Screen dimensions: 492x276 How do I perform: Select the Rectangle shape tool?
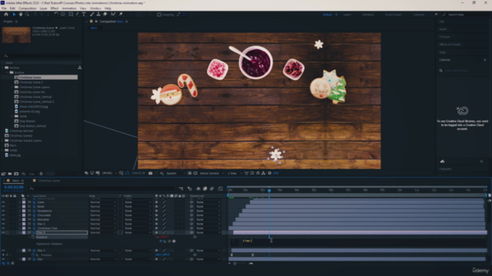coord(71,15)
